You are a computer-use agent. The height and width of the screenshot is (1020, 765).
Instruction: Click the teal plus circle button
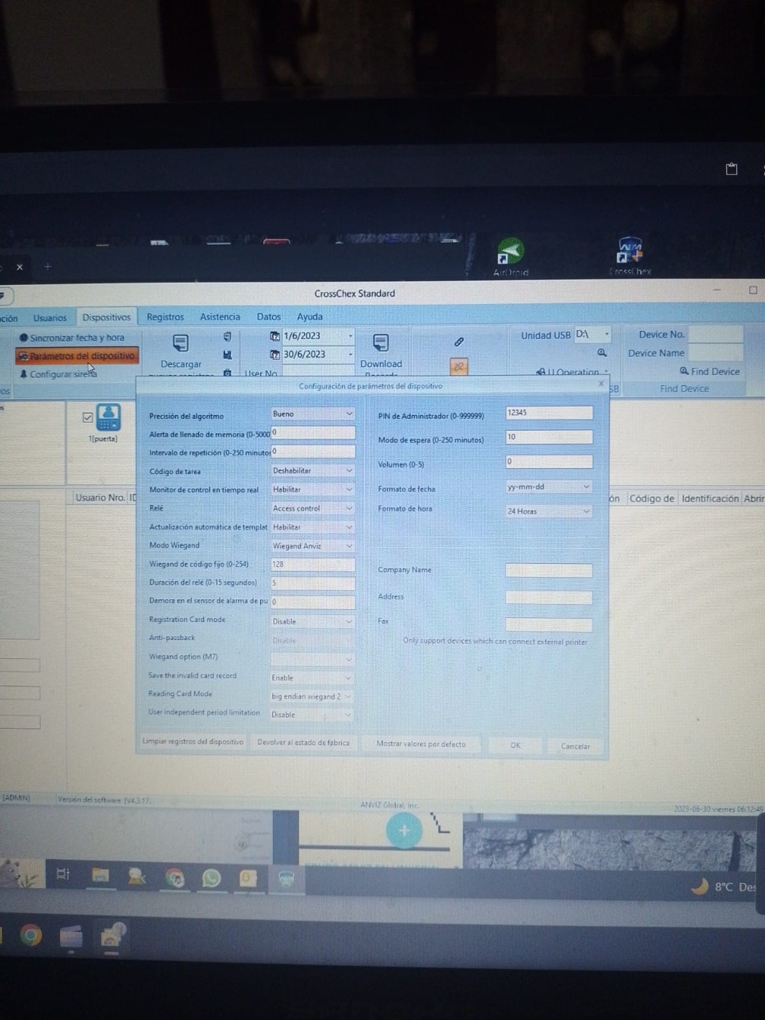coord(404,831)
